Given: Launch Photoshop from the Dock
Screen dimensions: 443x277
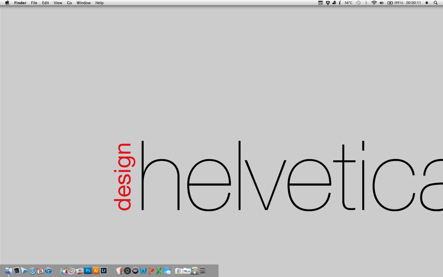Looking at the screenshot, I should [x=88, y=271].
